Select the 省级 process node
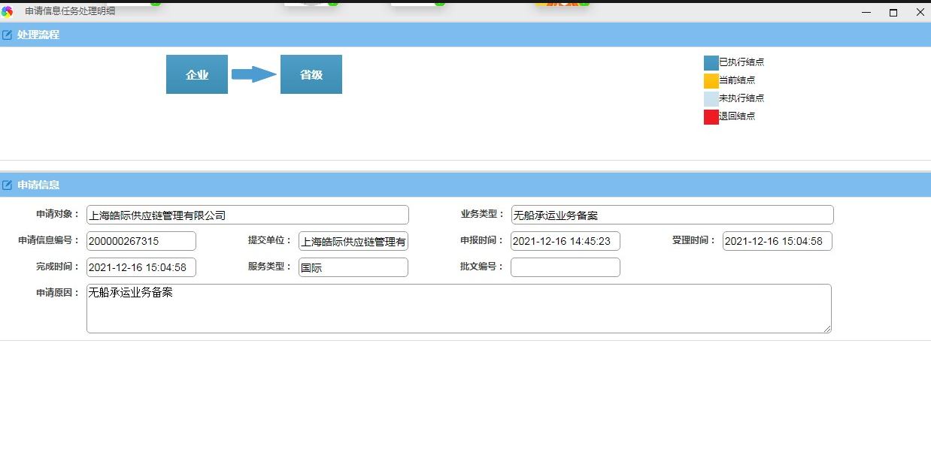This screenshot has width=931, height=461. coord(311,74)
